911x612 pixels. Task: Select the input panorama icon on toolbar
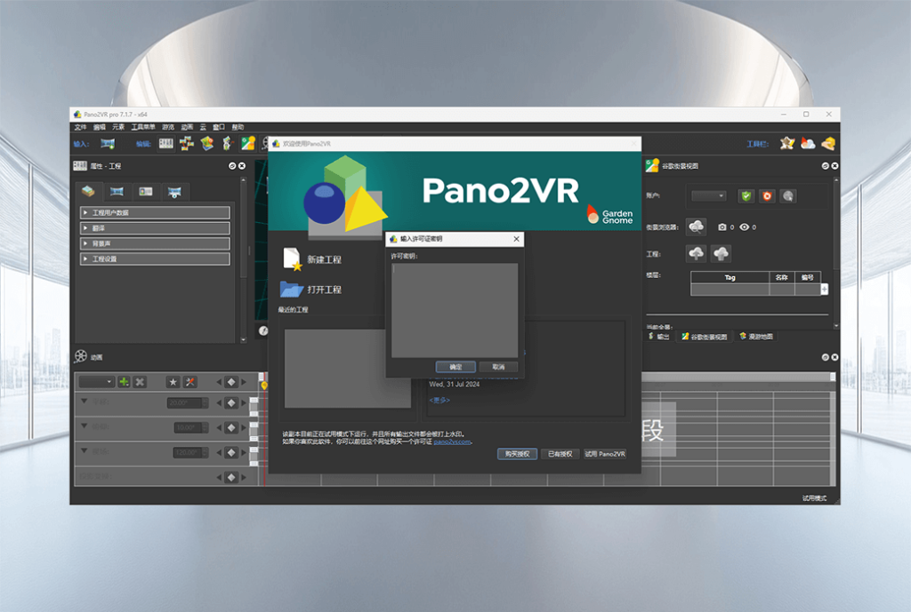pos(109,144)
